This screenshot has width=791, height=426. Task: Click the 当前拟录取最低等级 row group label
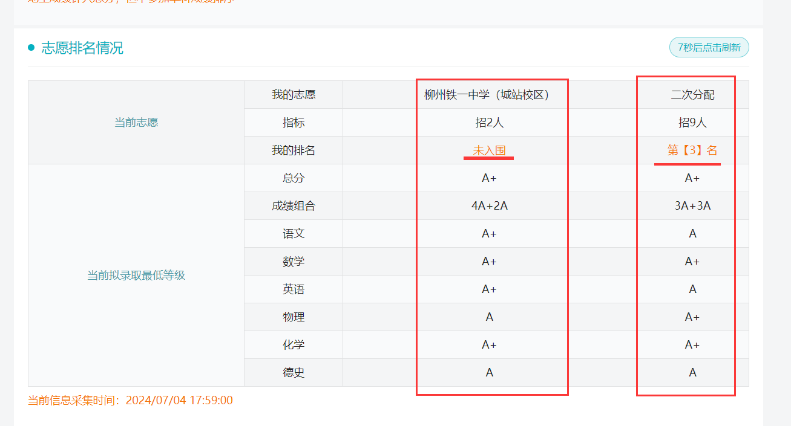[136, 276]
